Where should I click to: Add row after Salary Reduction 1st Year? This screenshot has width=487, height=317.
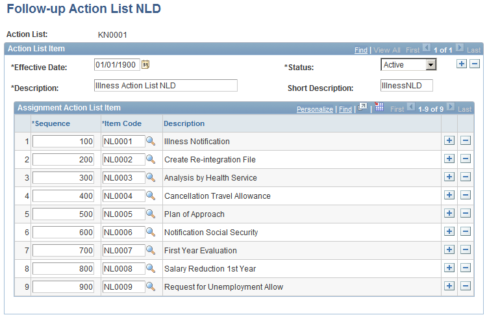click(449, 268)
